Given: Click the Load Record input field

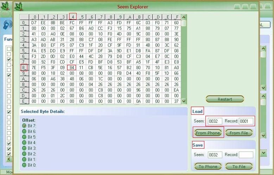Looking at the screenshot, I should 246,121.
